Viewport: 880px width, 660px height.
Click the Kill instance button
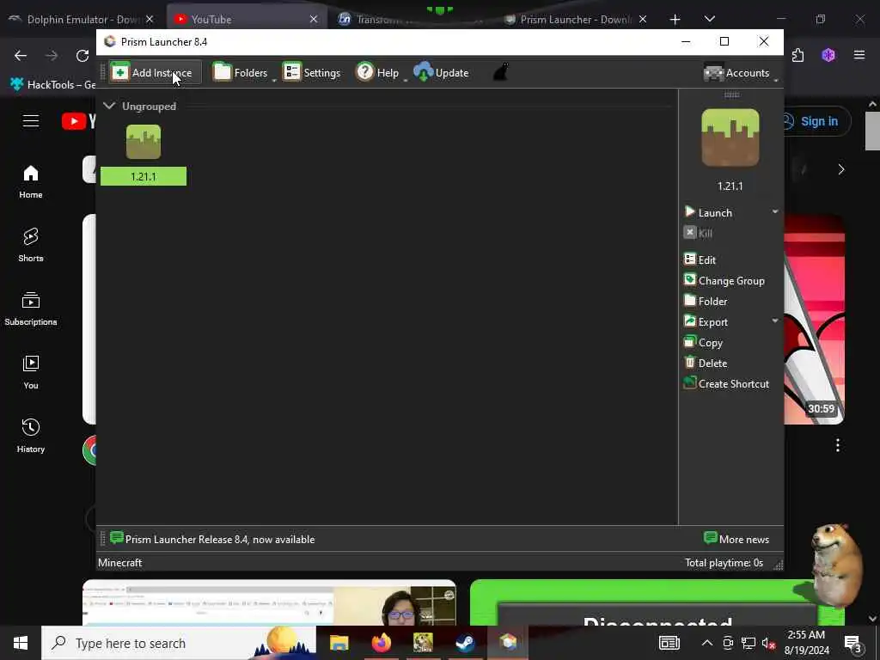698,233
